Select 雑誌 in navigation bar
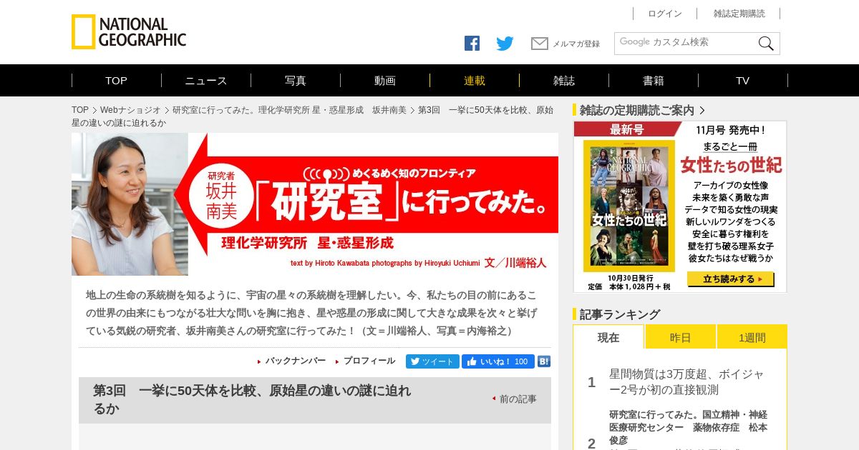 coord(564,81)
